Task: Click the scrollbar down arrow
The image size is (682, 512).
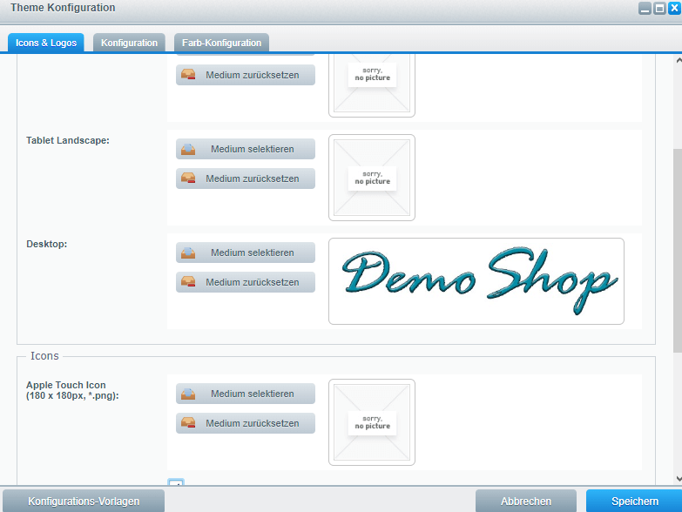Action: tap(678, 478)
